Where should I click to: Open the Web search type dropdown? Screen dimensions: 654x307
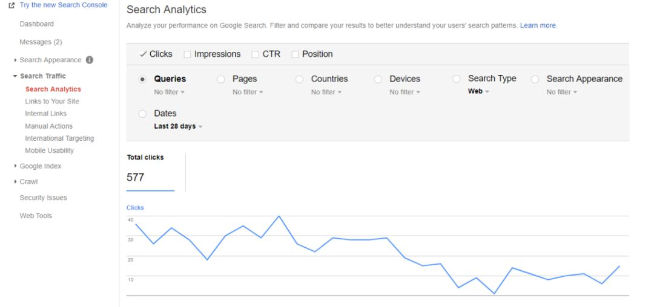click(478, 91)
